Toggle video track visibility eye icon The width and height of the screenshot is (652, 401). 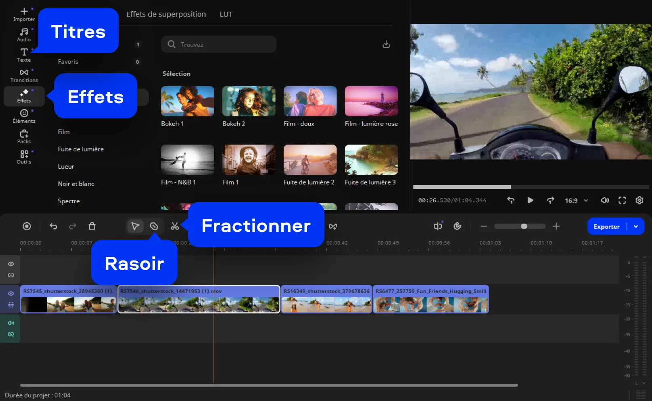pos(11,294)
